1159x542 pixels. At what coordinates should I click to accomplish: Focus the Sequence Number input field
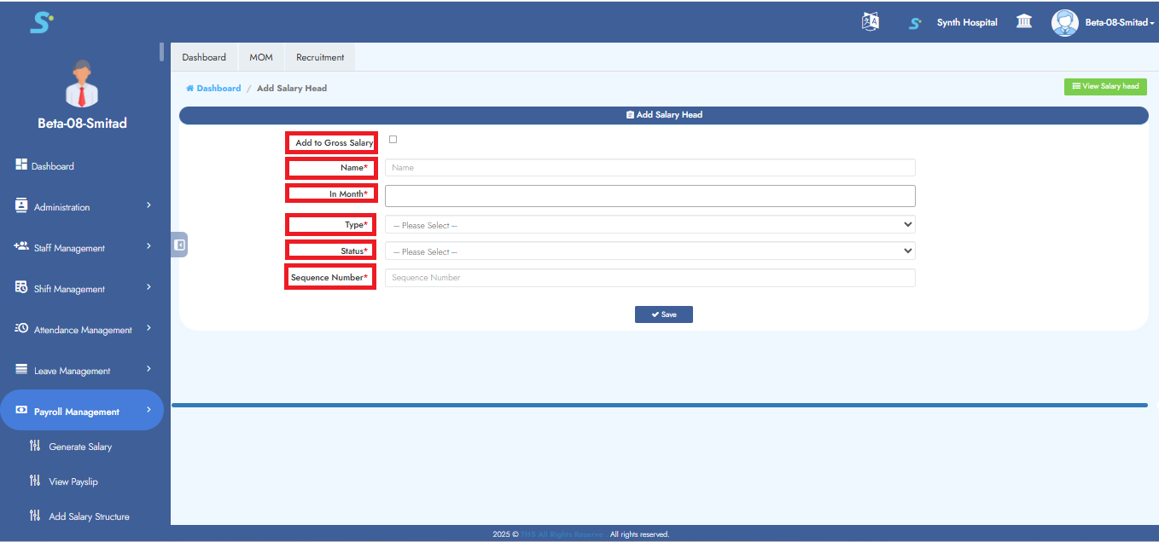pyautogui.click(x=649, y=278)
